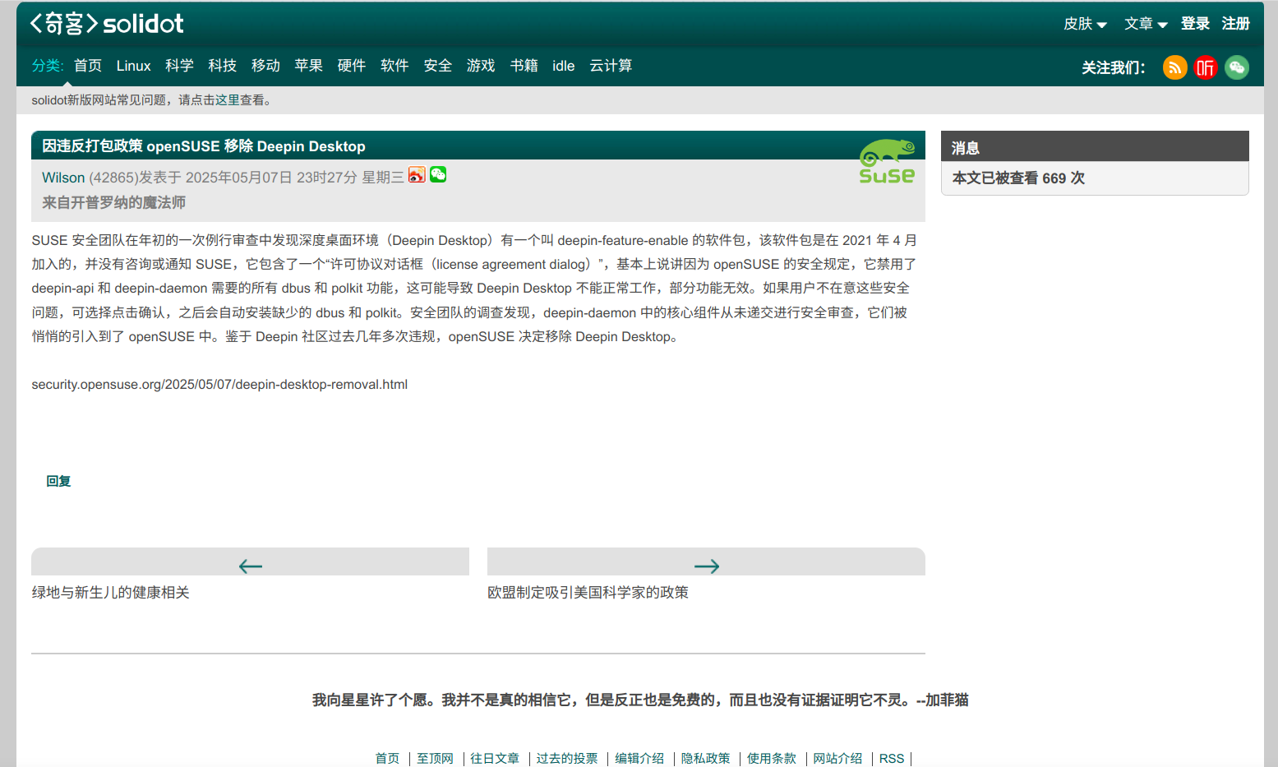Open footer link 隐私政策
1278x767 pixels.
[705, 758]
